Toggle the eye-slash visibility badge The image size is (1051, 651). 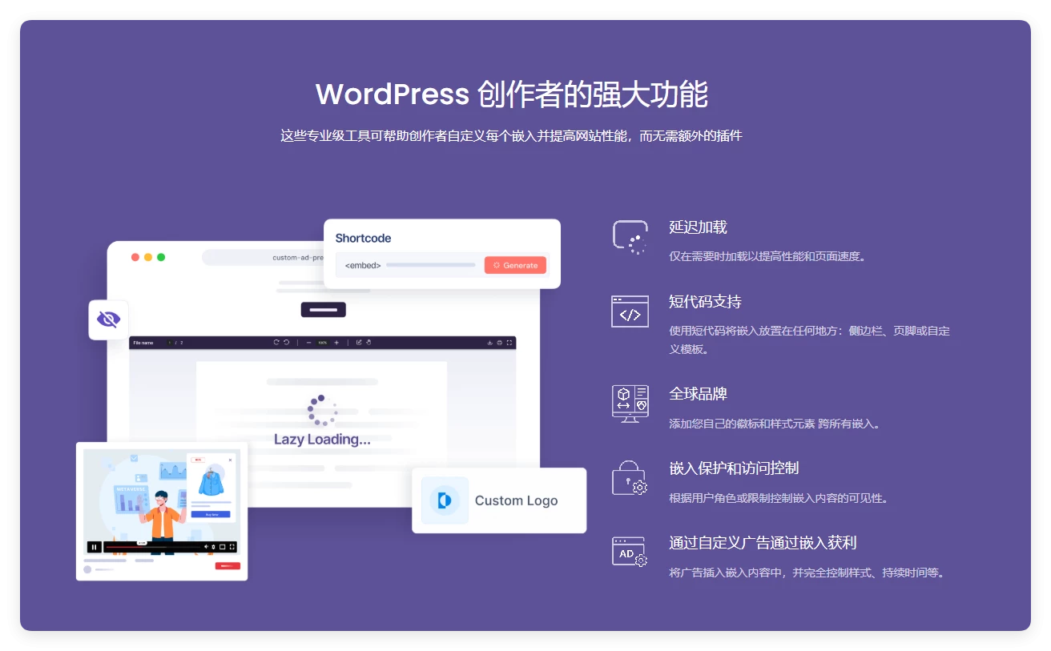[x=108, y=318]
